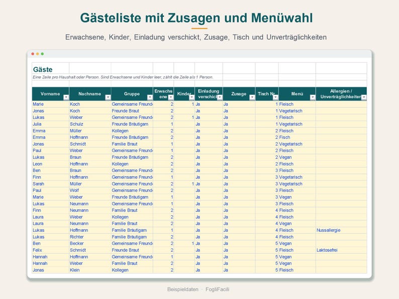Open the Zusage column filter dropdown
This screenshot has width=399, height=299.
(x=252, y=97)
